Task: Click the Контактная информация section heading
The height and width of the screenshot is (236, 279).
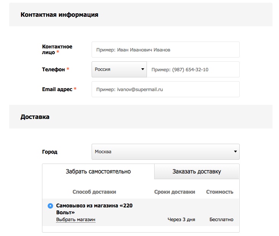Action: click(60, 14)
